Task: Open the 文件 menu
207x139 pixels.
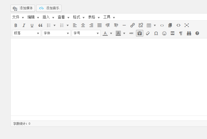Action: pos(18,17)
